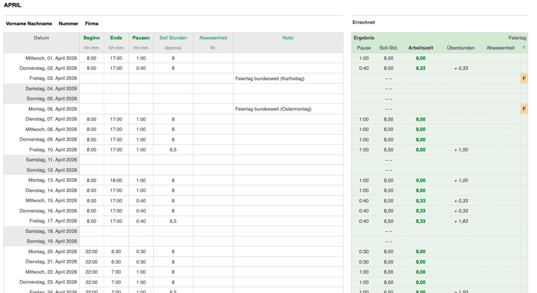Select the Ende cell for Montag, 13. April
Screen dimensions: 537x293
116,180
